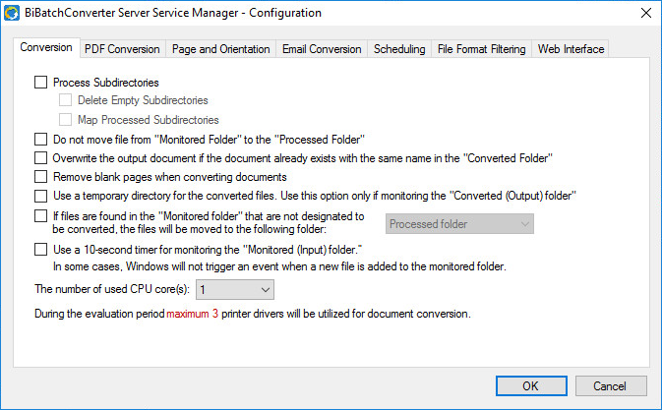This screenshot has width=662, height=410.
Task: Select the Scheduling tab
Action: [399, 49]
